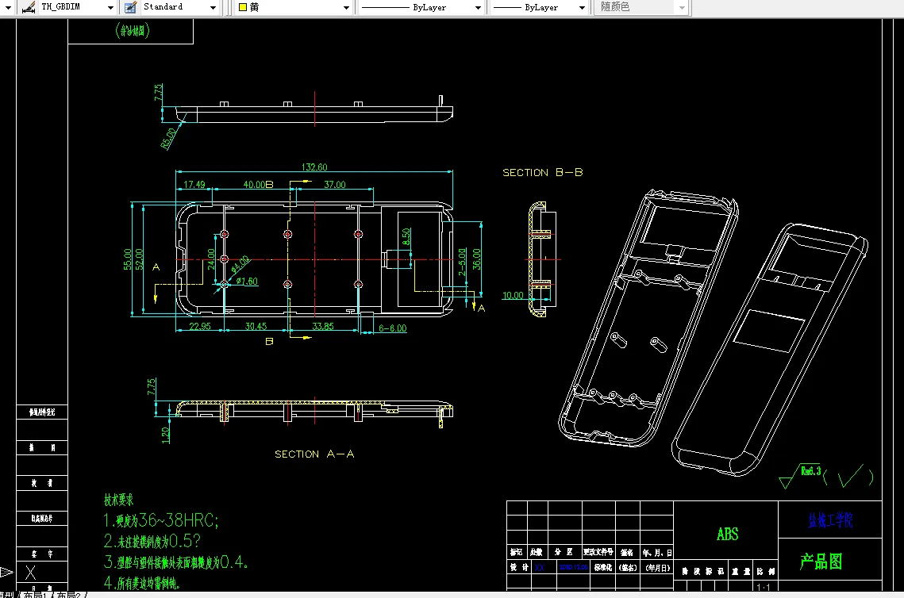Click the yellow color swatch in color control
904x598 pixels.
pyautogui.click(x=243, y=7)
